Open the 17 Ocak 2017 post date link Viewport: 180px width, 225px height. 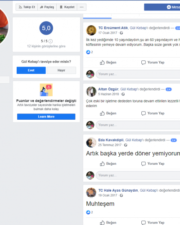108,33
